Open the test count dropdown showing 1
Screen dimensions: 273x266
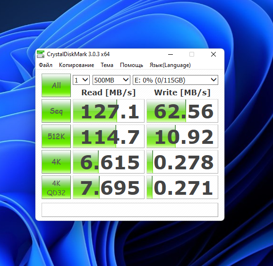81,80
